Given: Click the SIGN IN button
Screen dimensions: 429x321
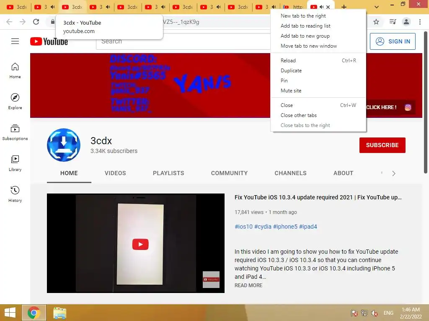Looking at the screenshot, I should (393, 41).
